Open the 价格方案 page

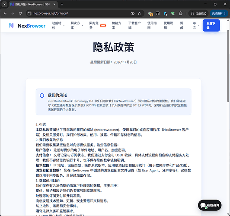tap(117, 25)
